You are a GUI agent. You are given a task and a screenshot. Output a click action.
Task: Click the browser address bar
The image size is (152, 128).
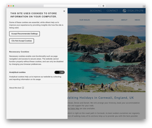tap(72, 6)
